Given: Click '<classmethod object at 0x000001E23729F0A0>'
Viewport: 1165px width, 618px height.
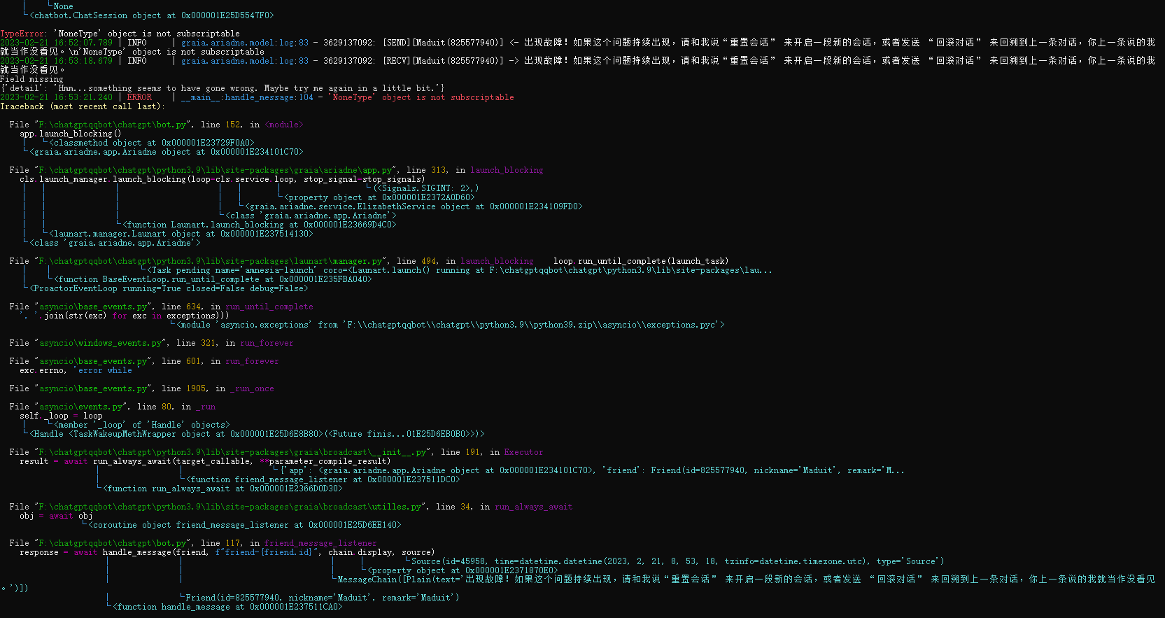Looking at the screenshot, I should pos(152,143).
